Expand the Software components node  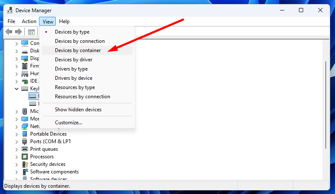click(16, 172)
